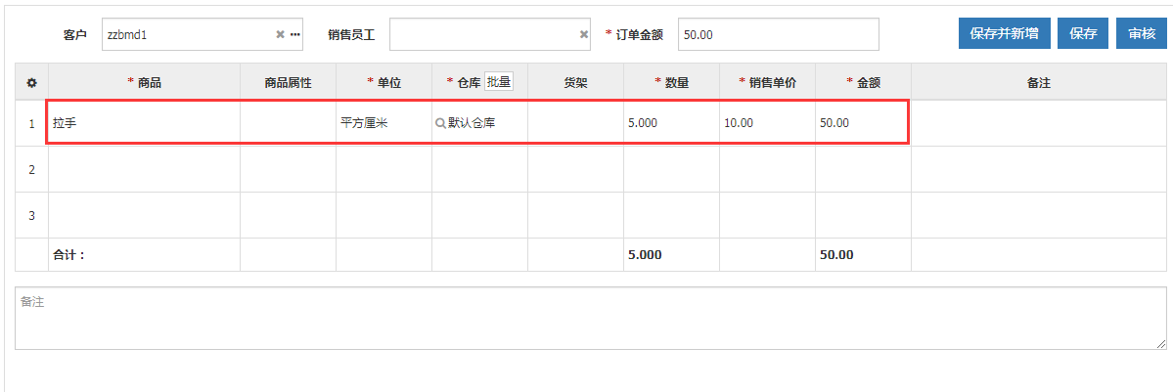Select row number 2 in the table
Image resolution: width=1173 pixels, height=392 pixels.
click(31, 169)
